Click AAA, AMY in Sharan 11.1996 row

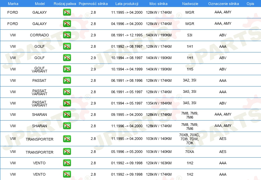coord(223,126)
